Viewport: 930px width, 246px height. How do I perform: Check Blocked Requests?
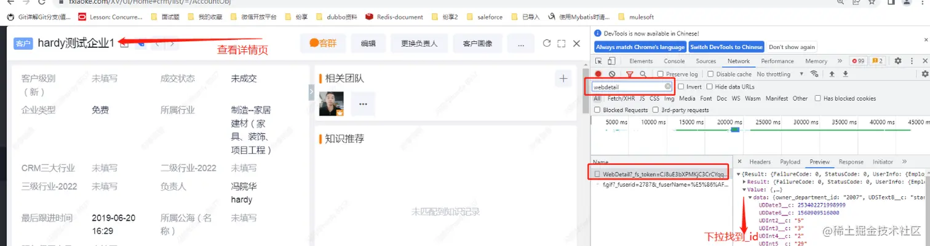(598, 110)
